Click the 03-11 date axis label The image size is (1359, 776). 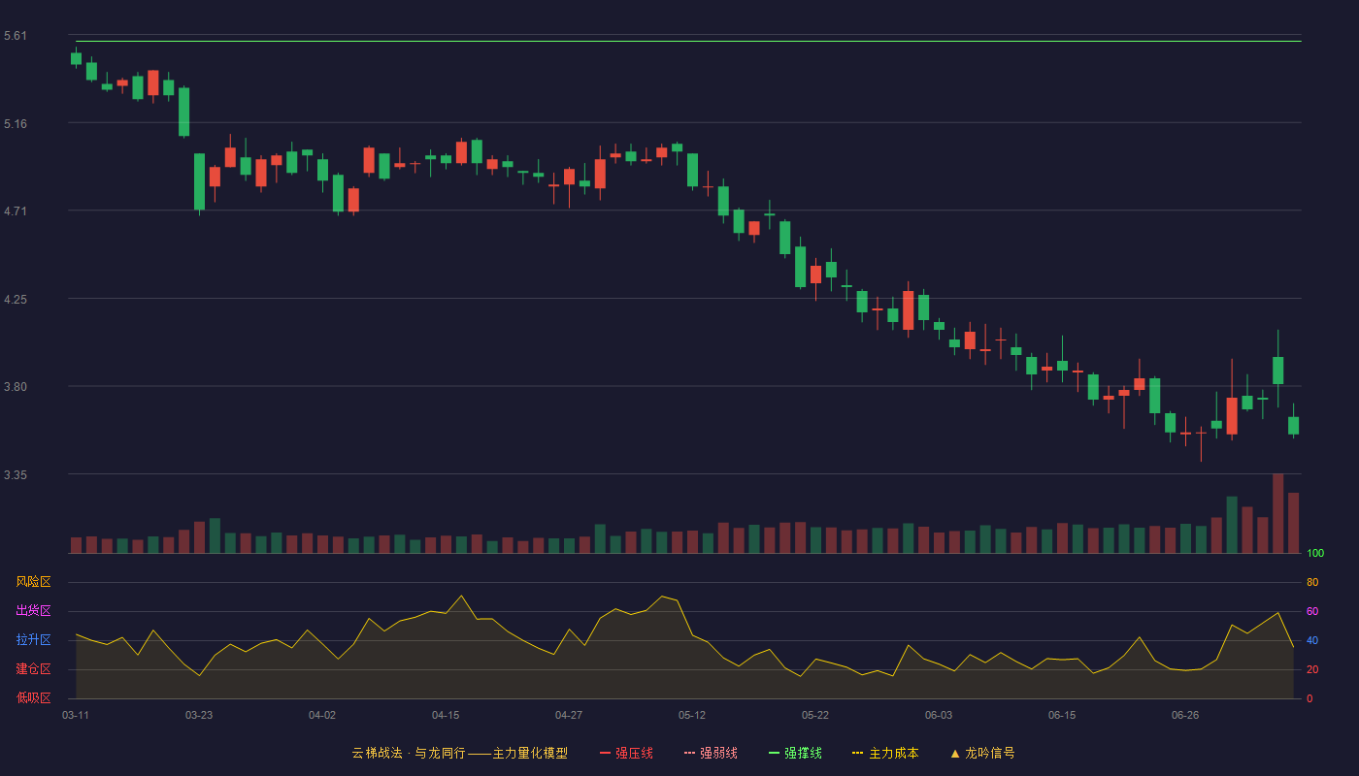pos(76,715)
